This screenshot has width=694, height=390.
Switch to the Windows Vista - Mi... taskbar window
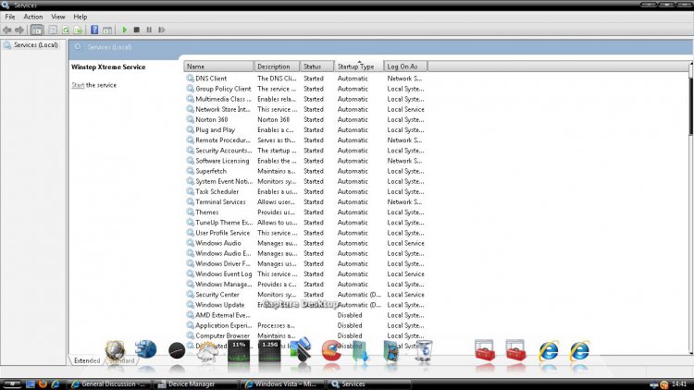(x=282, y=384)
